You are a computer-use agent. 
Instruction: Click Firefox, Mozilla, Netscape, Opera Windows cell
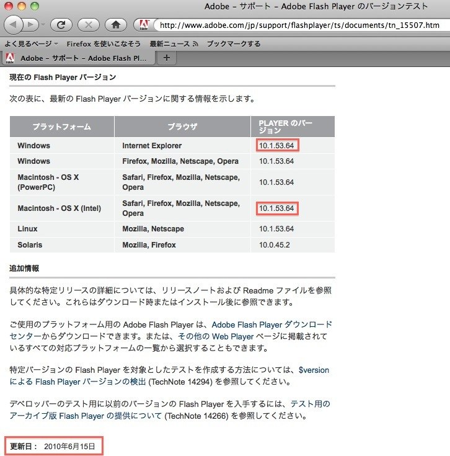[x=182, y=161]
